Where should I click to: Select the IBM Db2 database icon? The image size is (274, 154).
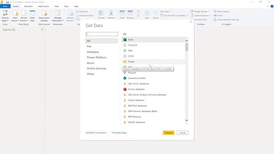(x=125, y=106)
